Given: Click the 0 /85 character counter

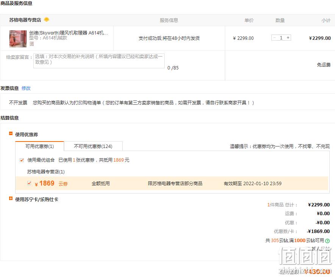Looking at the screenshot, I should point(173,68).
